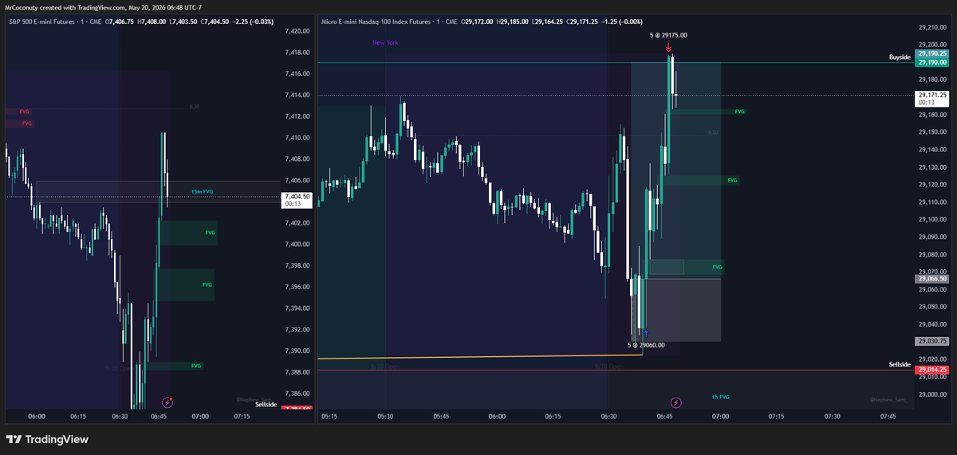Click the 07:15 time label on S&P chart

242,416
